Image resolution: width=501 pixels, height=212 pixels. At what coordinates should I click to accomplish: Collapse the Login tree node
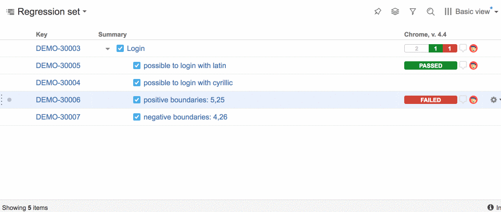(x=108, y=49)
